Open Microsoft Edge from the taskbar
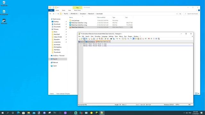 18,113
